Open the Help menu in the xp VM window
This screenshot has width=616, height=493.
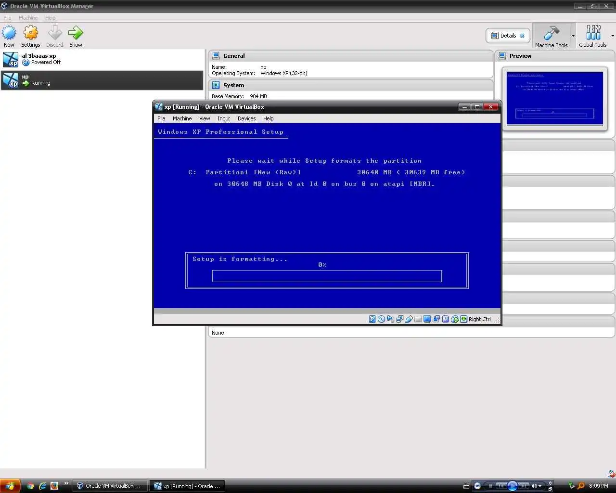[268, 118]
